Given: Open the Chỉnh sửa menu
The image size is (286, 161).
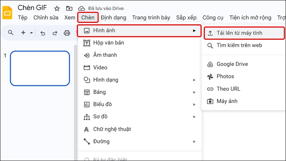Looking at the screenshot, I should pos(46,18).
